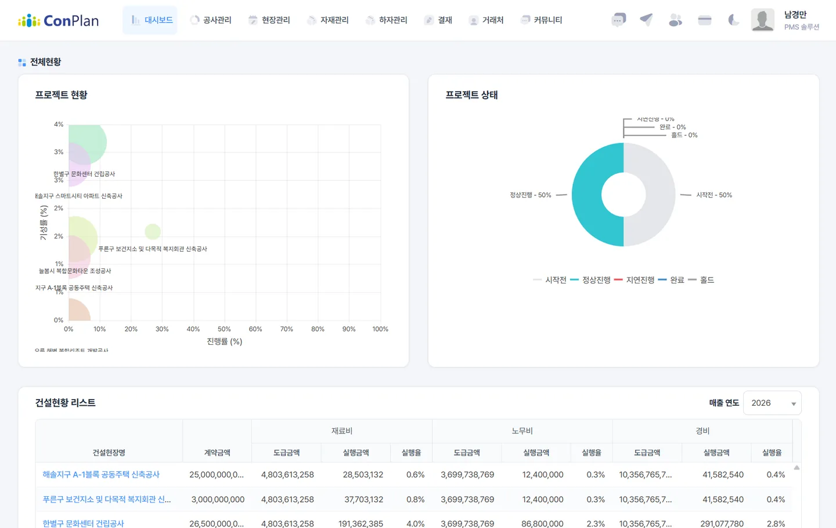This screenshot has height=528, width=836.
Task: Click cell value 191,362,385
Action: pos(361,523)
